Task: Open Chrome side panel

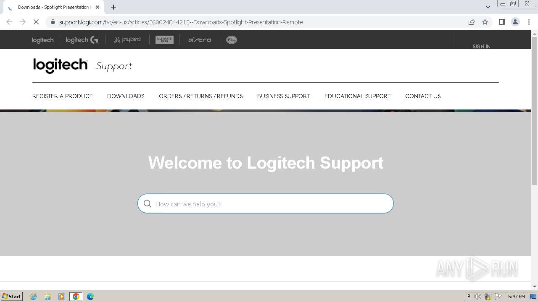Action: 502,22
